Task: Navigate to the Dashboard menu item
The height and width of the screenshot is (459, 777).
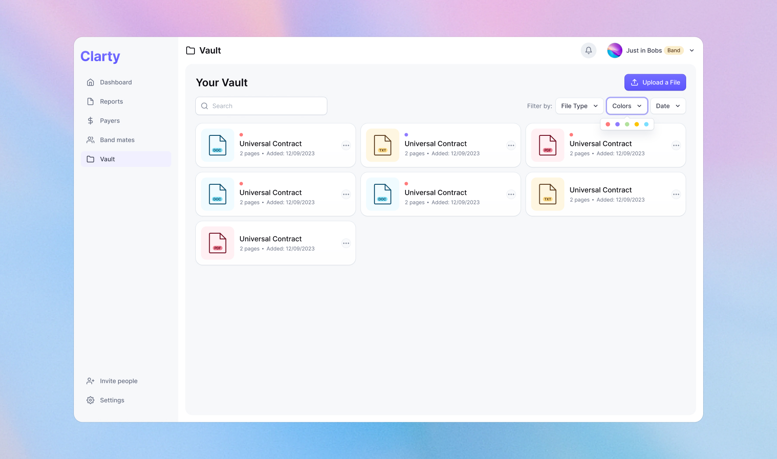Action: [x=115, y=82]
